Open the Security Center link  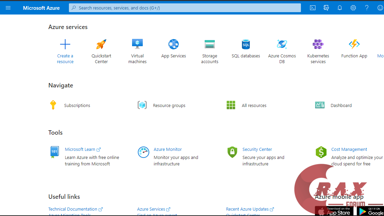tap(257, 150)
